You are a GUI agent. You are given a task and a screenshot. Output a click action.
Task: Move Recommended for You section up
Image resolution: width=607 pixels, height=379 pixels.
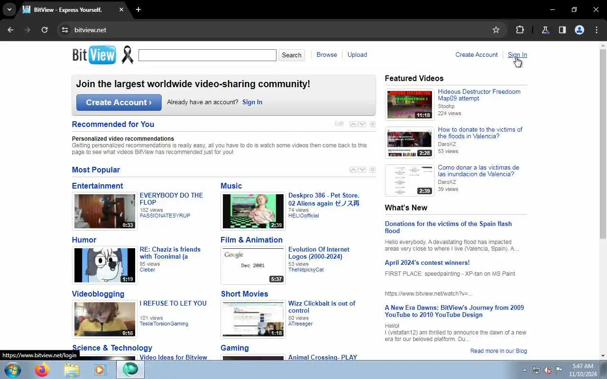(353, 124)
